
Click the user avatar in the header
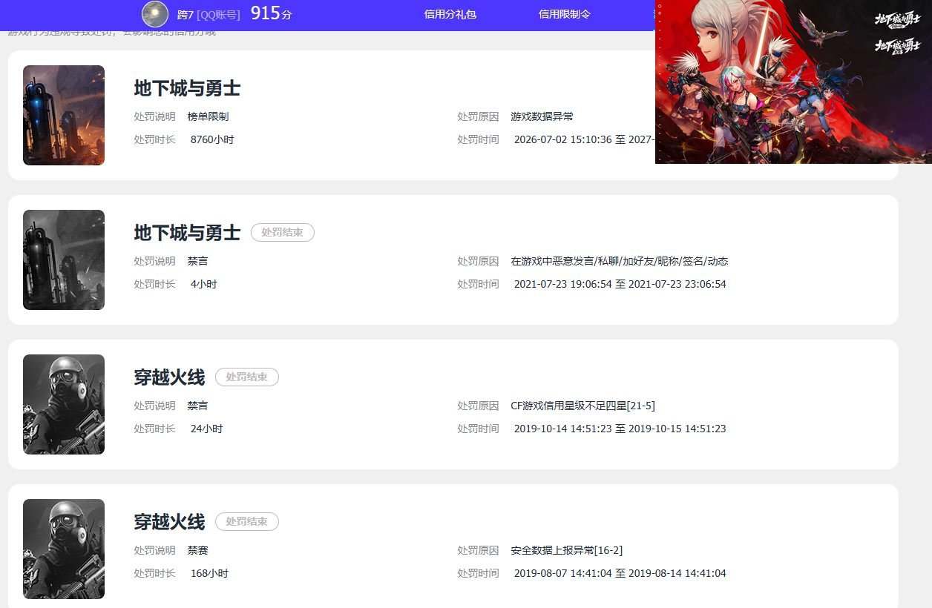click(155, 14)
